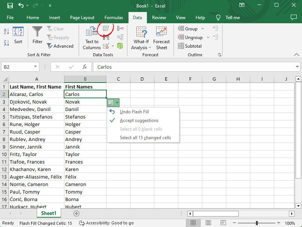
Task: Open the File tab
Action: pos(10,18)
